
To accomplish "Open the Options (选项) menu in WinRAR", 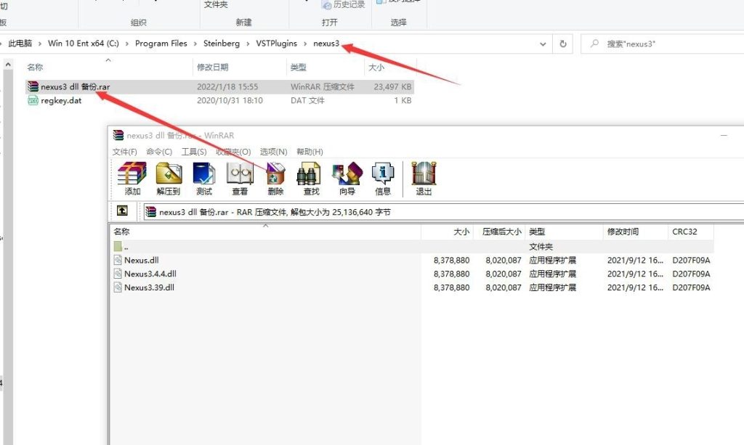I will (274, 152).
